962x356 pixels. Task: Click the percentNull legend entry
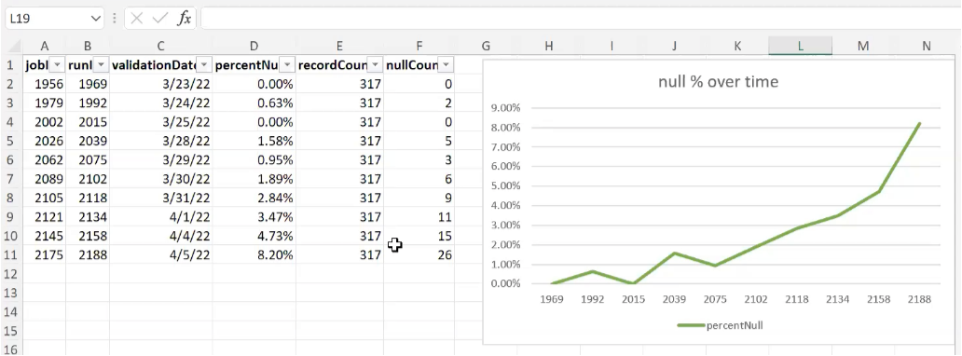pos(721,326)
